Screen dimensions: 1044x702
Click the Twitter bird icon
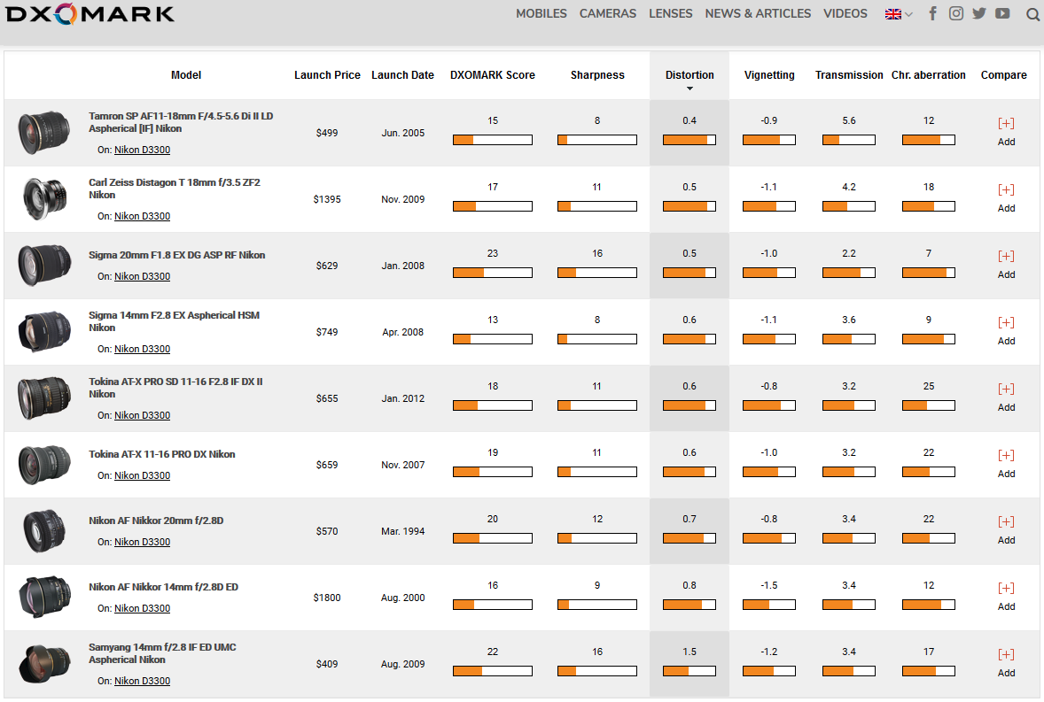click(978, 13)
